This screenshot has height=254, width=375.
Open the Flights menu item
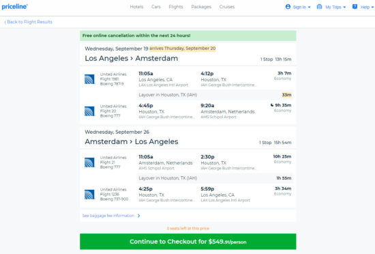(176, 7)
